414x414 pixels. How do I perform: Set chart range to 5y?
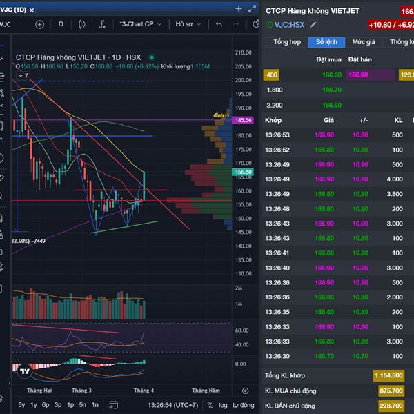tap(21, 405)
